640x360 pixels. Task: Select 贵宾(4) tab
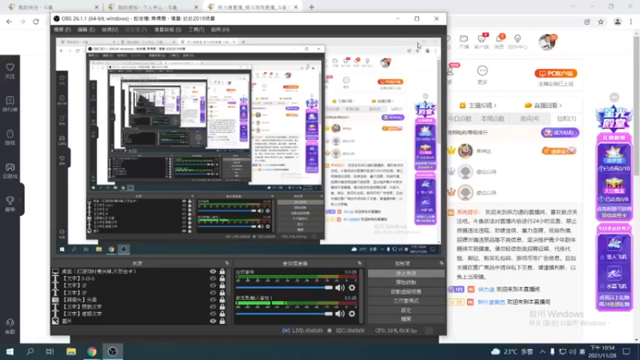pyautogui.click(x=530, y=118)
